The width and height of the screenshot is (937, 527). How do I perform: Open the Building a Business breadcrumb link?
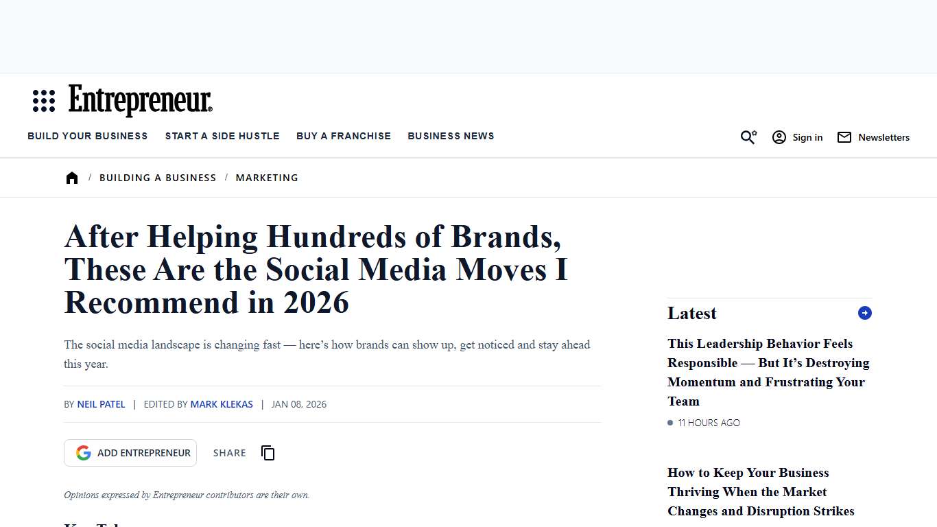click(158, 177)
